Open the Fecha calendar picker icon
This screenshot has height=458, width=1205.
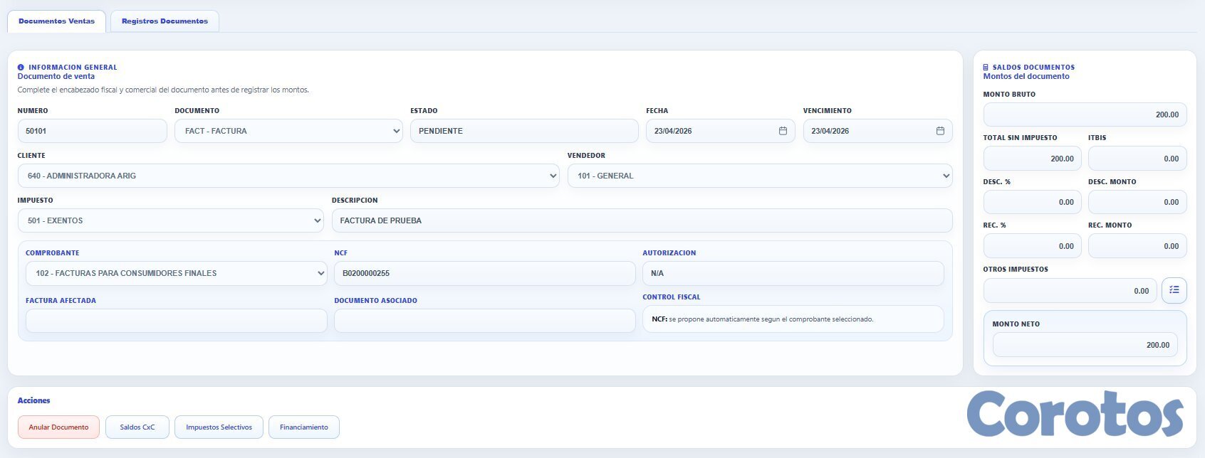click(x=783, y=131)
